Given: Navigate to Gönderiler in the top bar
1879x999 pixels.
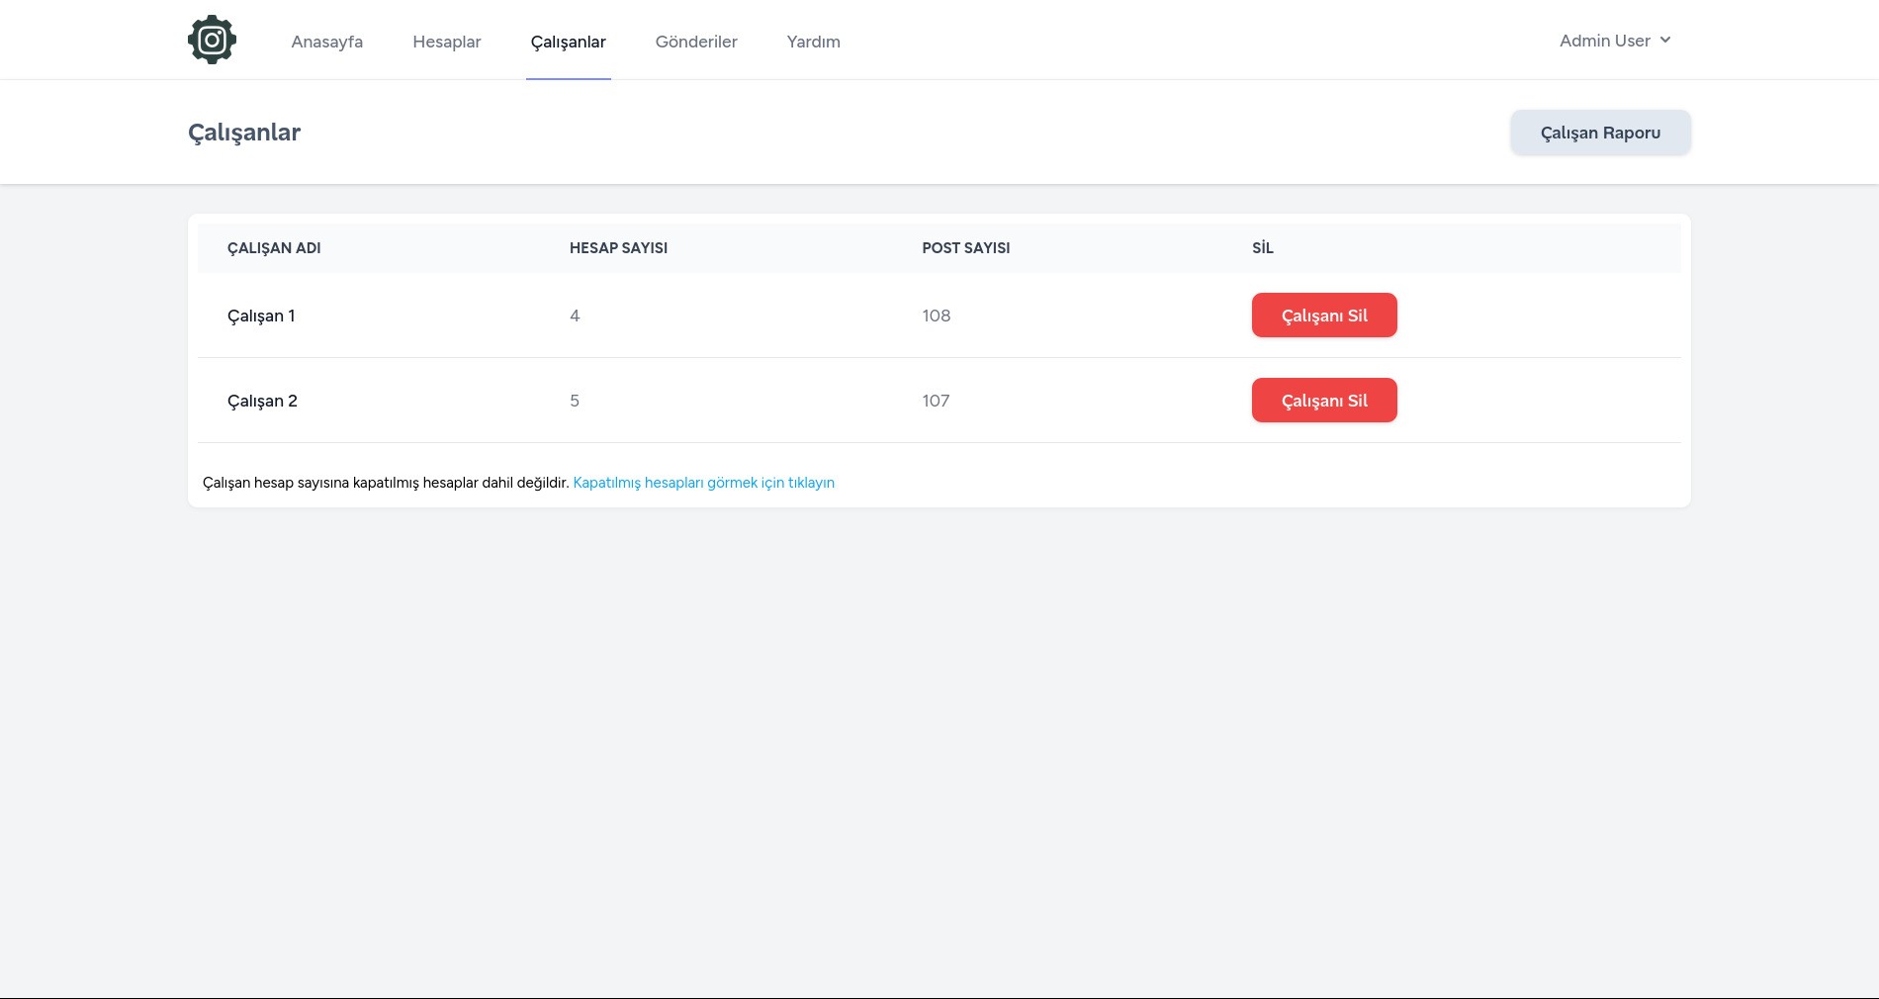Looking at the screenshot, I should pos(696,42).
